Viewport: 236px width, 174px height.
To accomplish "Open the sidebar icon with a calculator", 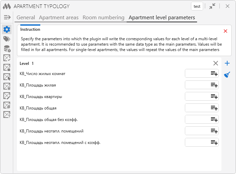I will tap(7, 86).
